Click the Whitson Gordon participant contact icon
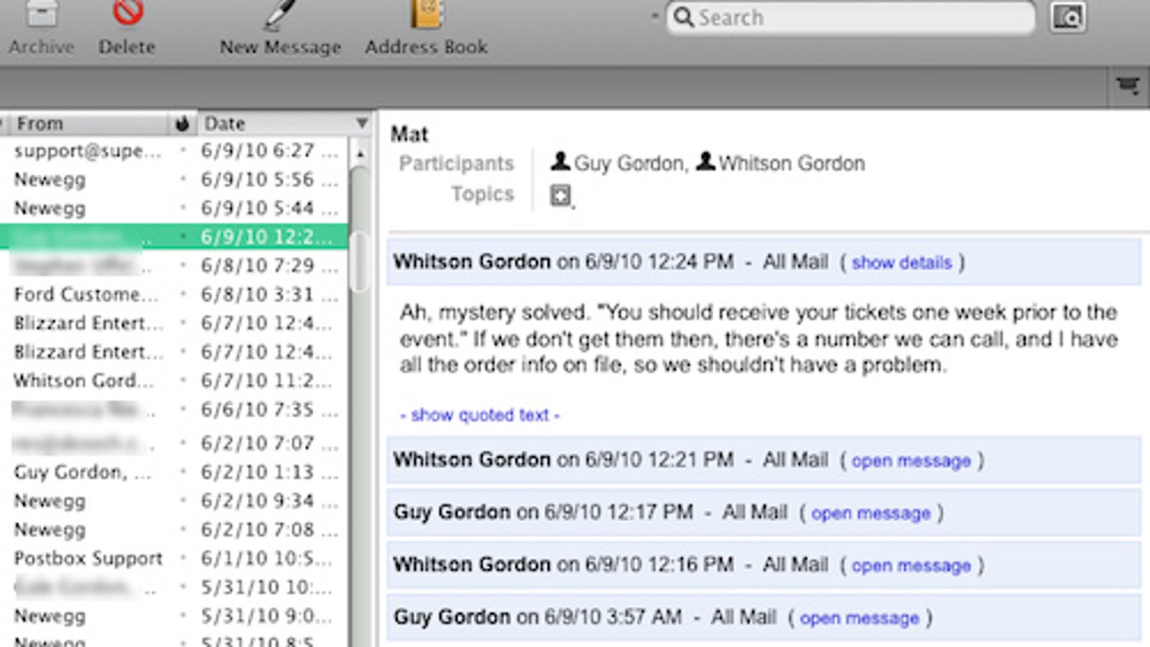This screenshot has width=1150, height=647. (706, 162)
